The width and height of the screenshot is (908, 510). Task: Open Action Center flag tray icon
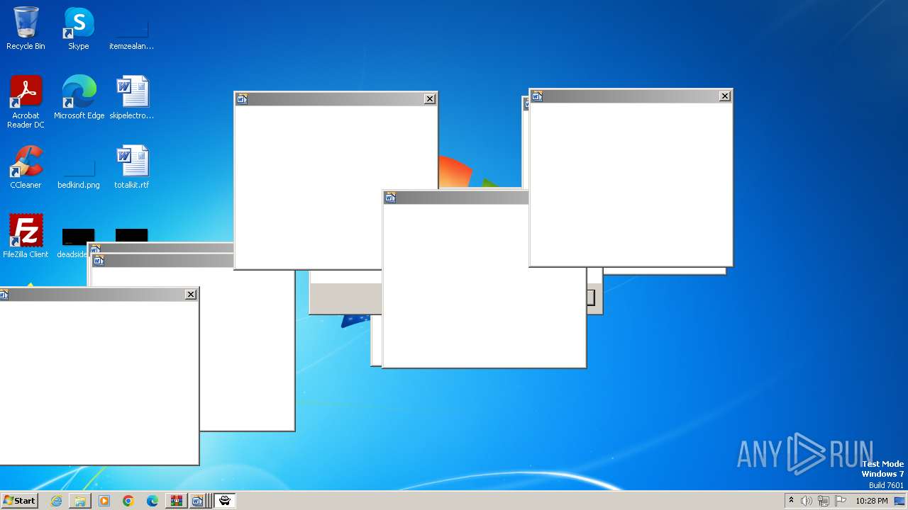click(x=841, y=501)
